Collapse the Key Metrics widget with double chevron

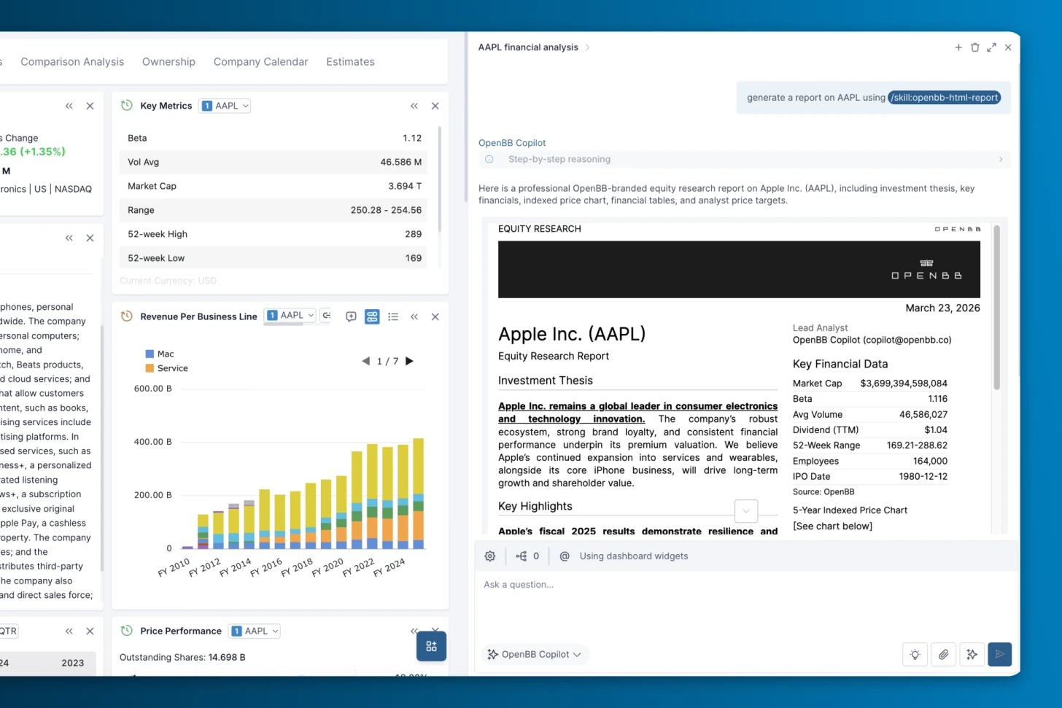[x=414, y=106]
